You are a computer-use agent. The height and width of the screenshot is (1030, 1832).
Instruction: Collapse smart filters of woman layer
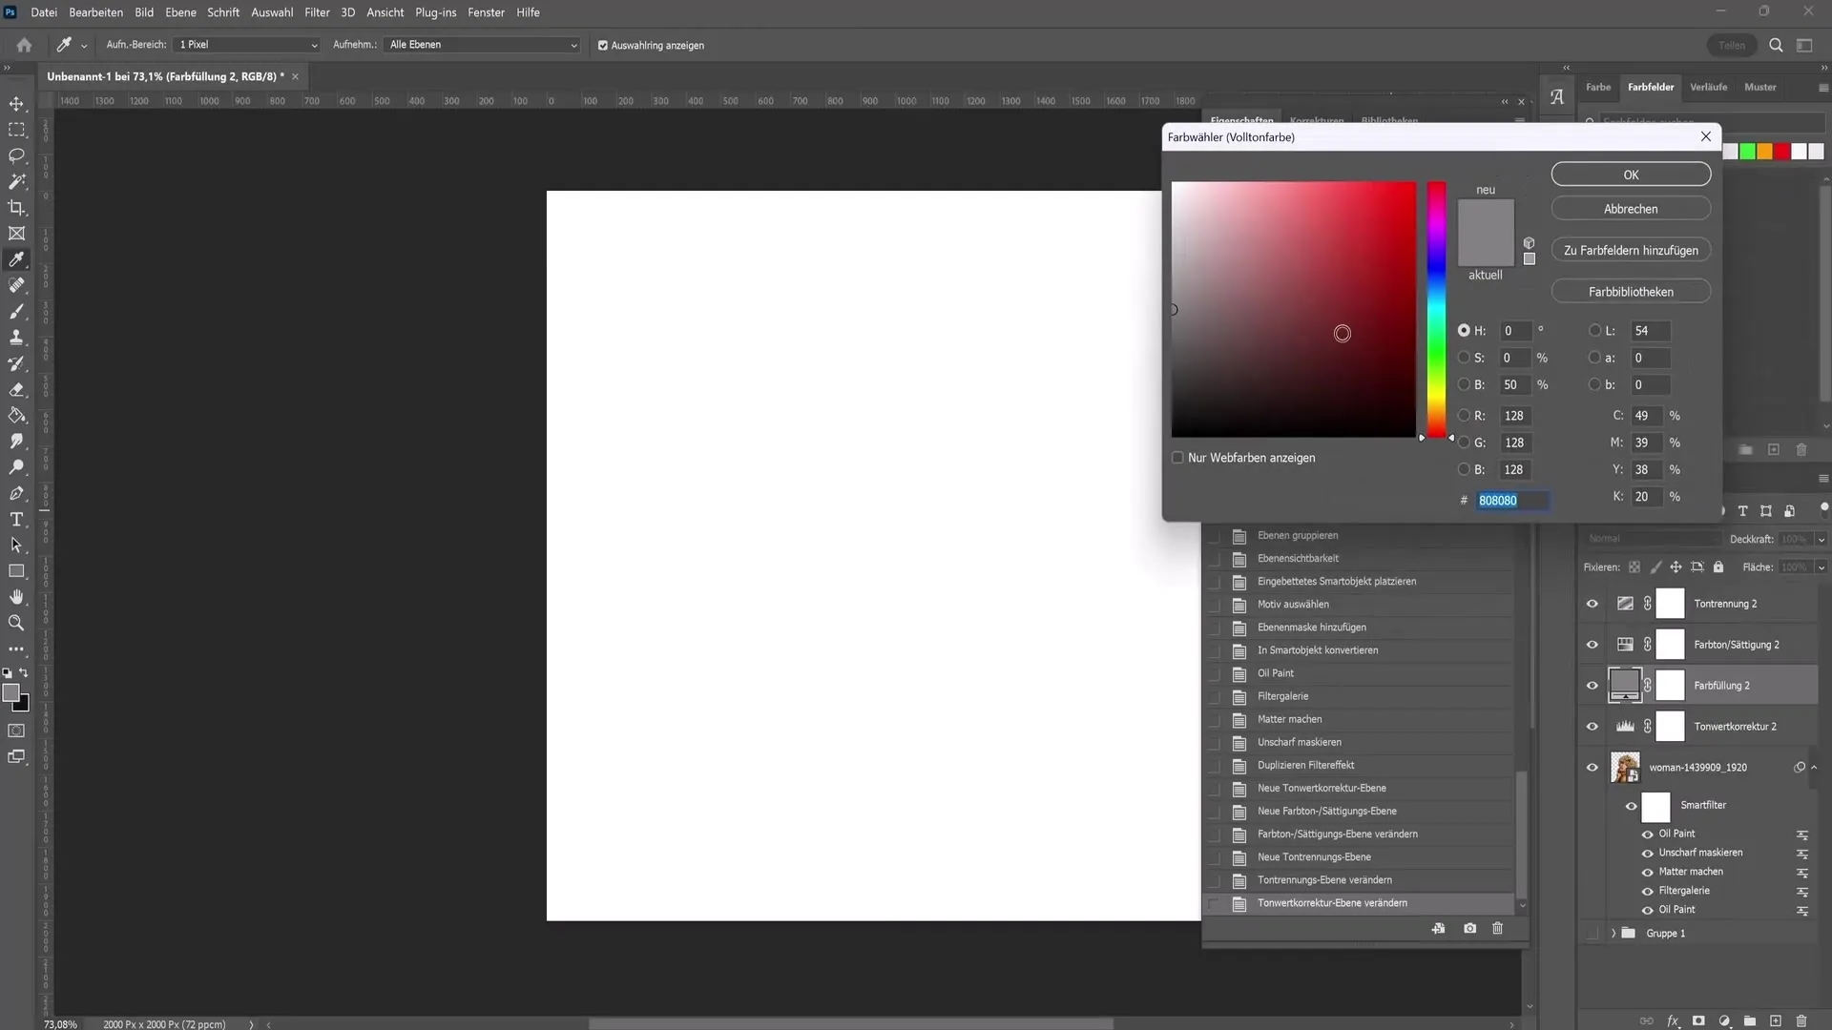click(x=1814, y=768)
